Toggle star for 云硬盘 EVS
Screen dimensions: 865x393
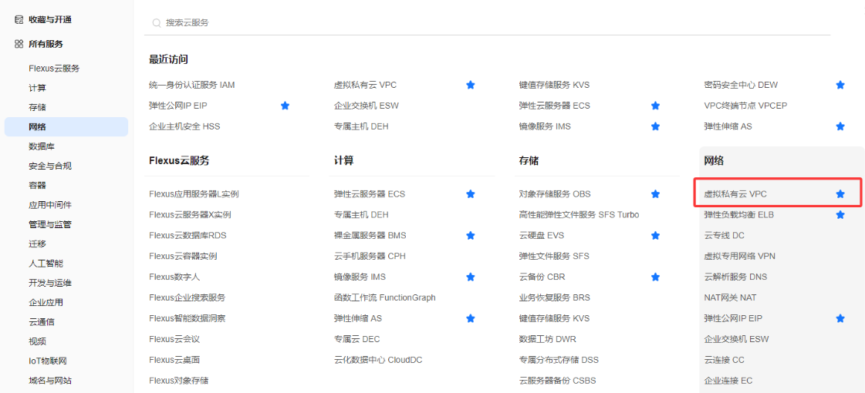(x=655, y=235)
